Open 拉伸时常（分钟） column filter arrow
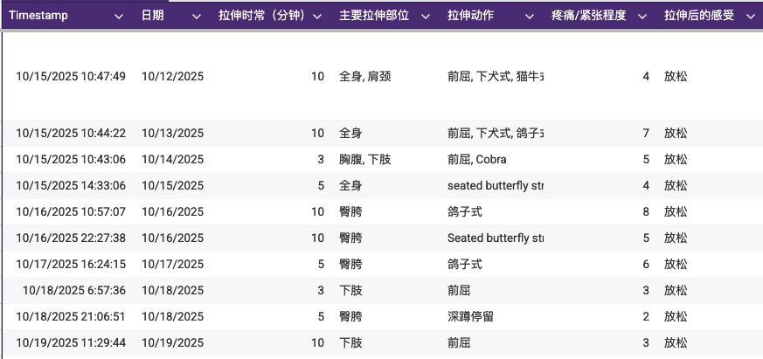Screen dimensions: 763x359 pos(317,16)
